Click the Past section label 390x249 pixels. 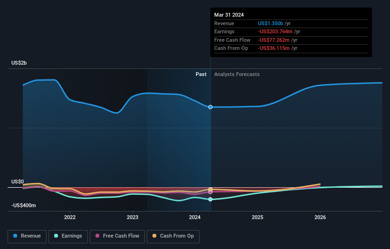click(201, 74)
